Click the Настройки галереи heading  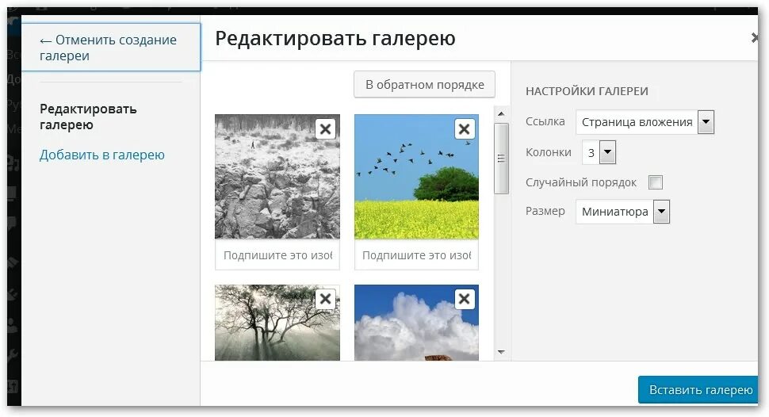587,91
